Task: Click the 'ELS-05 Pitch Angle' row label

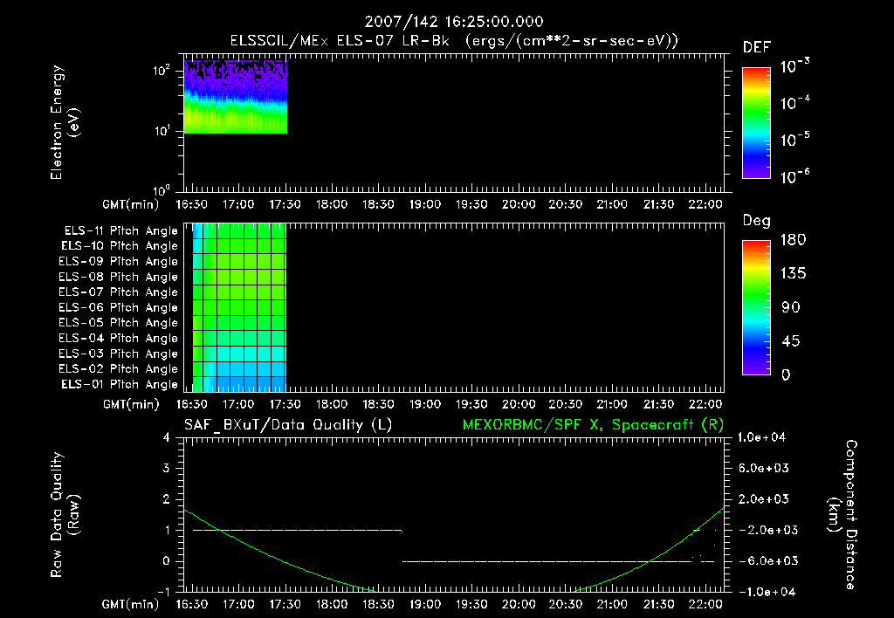Action: (x=118, y=323)
